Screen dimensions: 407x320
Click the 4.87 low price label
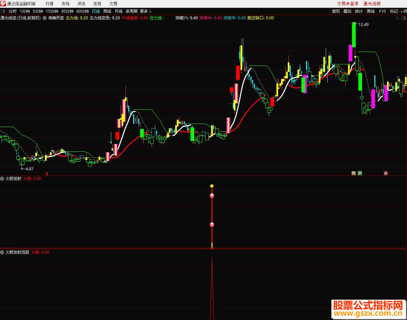[29, 169]
